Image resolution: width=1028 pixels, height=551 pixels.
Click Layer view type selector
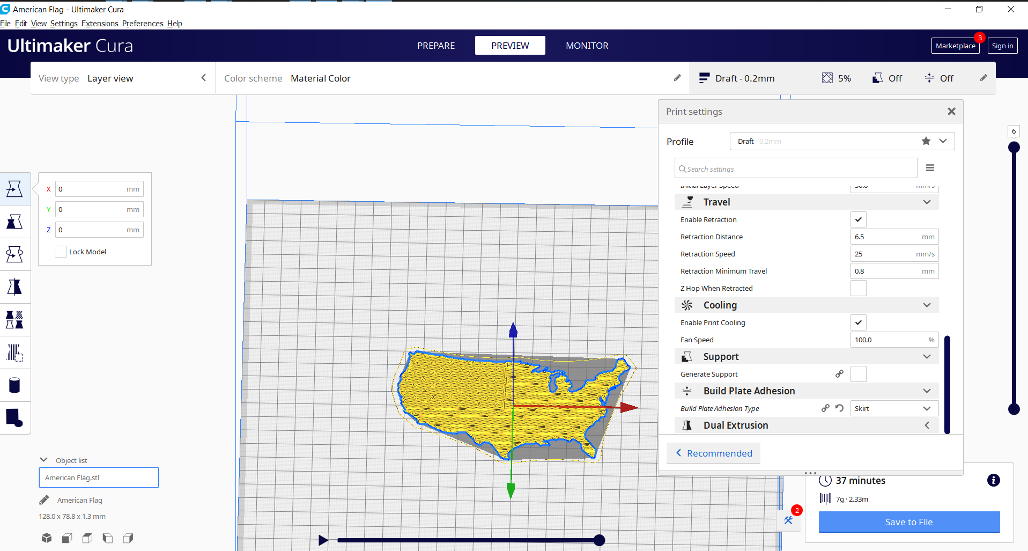(x=123, y=78)
